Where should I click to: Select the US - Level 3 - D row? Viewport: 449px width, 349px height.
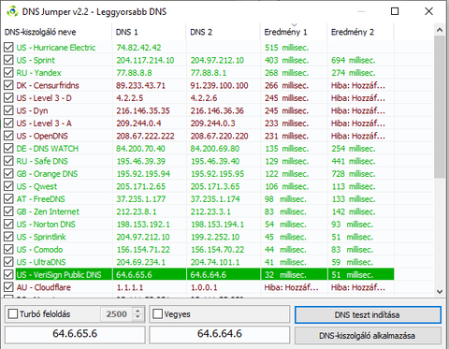[x=197, y=98]
